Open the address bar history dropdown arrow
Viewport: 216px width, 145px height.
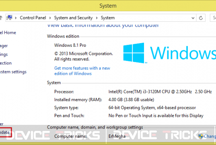coord(193,18)
